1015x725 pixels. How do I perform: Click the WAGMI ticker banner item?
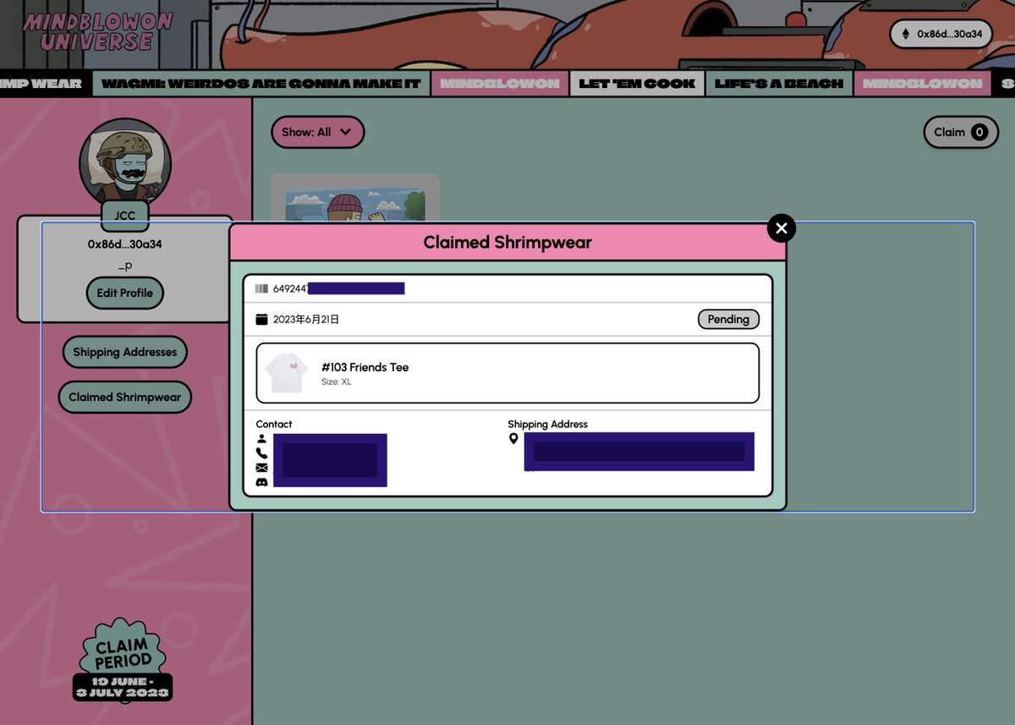pyautogui.click(x=261, y=83)
